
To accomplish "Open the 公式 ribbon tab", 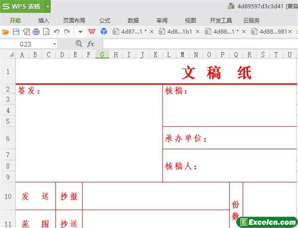I will tap(105, 20).
